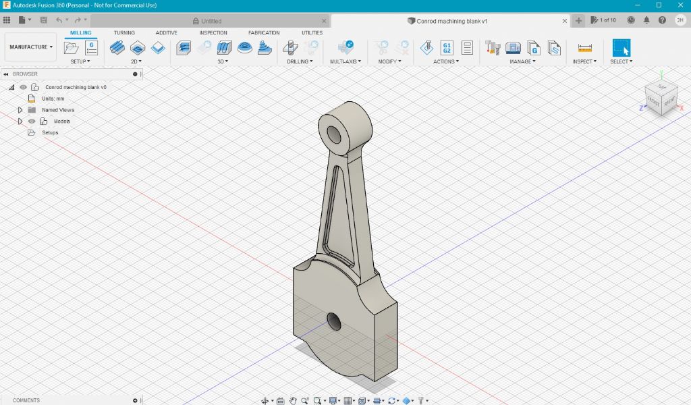
Task: Select the 2D Face milling tool
Action: tap(158, 48)
